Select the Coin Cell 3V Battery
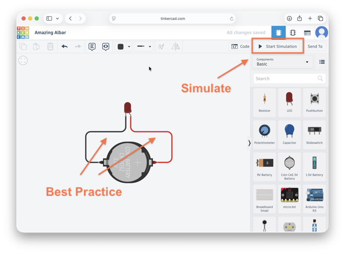Viewport: 345px width, 254px height. 289,167
